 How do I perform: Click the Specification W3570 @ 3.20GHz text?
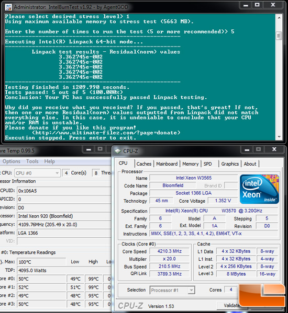tap(242, 211)
